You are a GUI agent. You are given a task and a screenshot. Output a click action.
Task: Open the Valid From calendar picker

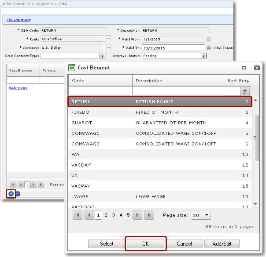tap(209, 39)
